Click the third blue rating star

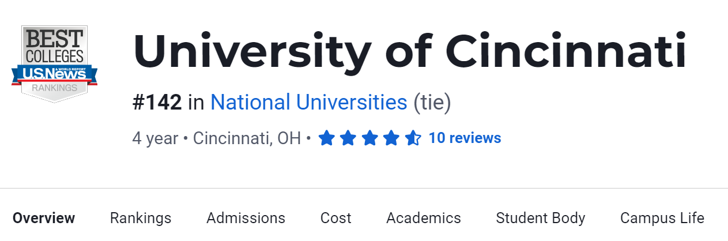click(369, 138)
